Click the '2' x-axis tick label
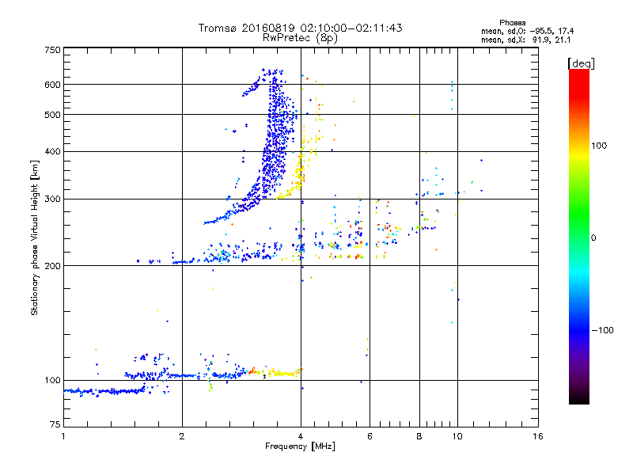633x475 pixels. [182, 436]
